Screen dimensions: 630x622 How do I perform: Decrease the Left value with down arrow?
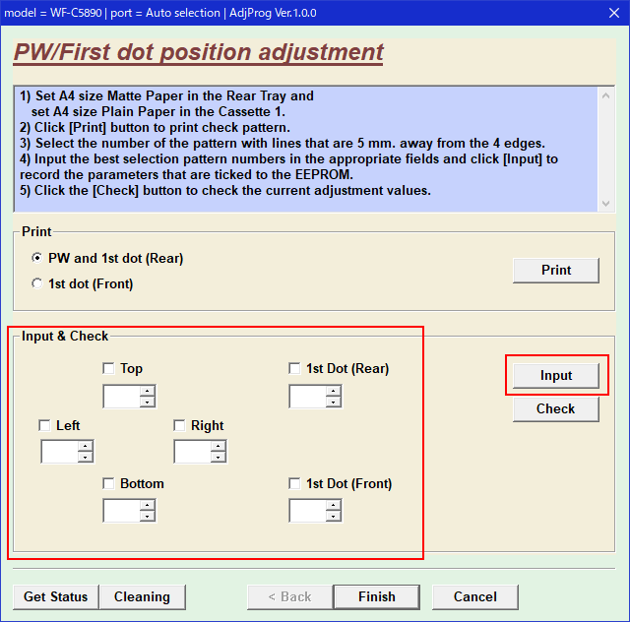click(x=86, y=458)
